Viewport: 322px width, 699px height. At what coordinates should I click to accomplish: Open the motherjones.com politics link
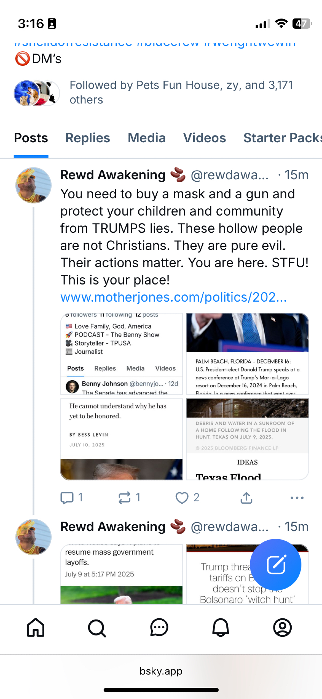point(173,297)
